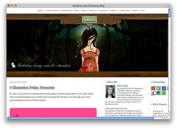Open the Twitter icon under Community
The width and height of the screenshot is (177, 128).
(x=159, y=88)
